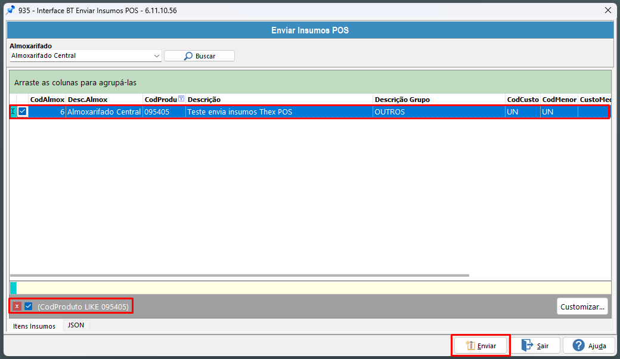
Task: Click the Descrição column header
Action: point(279,100)
